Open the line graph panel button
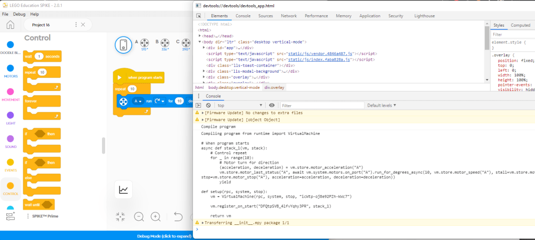535x240 pixels. click(x=124, y=190)
